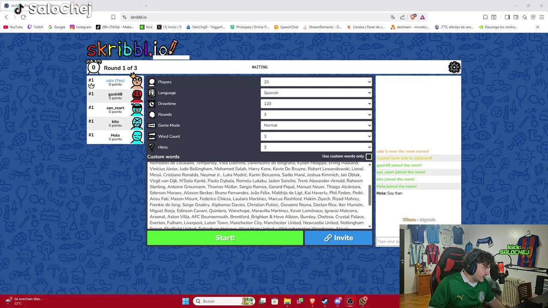
Task: Reload the browser page
Action: coord(23,17)
